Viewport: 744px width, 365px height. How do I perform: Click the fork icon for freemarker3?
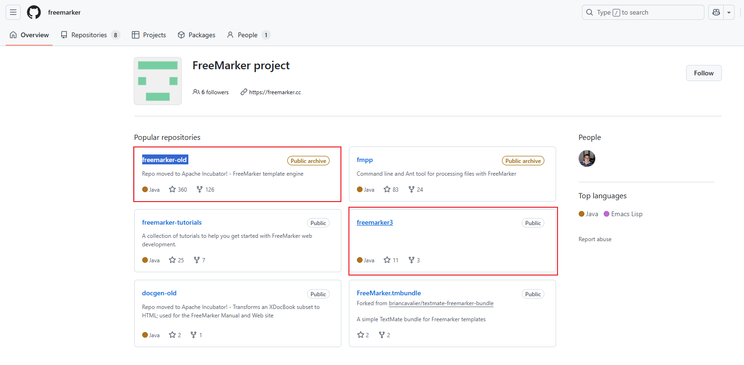412,260
